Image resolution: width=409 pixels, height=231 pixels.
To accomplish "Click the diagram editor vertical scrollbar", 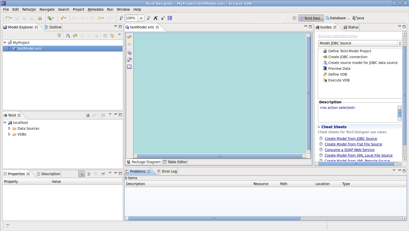I will [309, 93].
